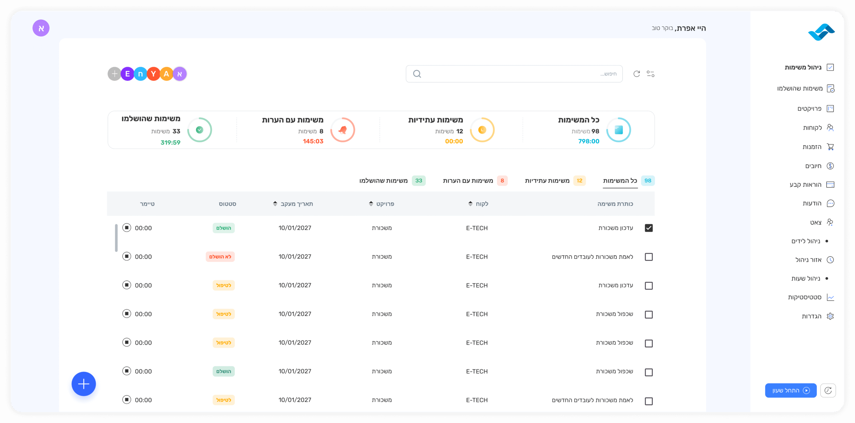Sort table by פרויקט column
The height and width of the screenshot is (423, 855).
[371, 204]
